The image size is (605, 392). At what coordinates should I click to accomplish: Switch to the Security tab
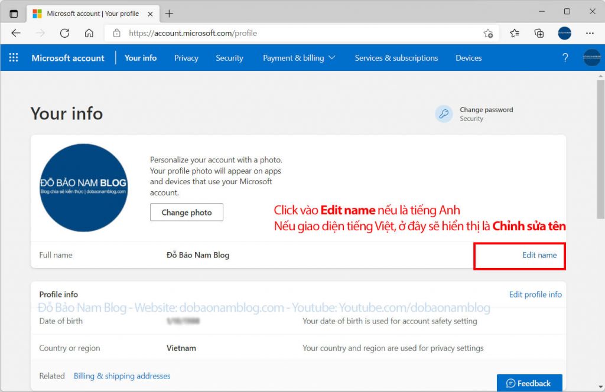click(x=229, y=58)
